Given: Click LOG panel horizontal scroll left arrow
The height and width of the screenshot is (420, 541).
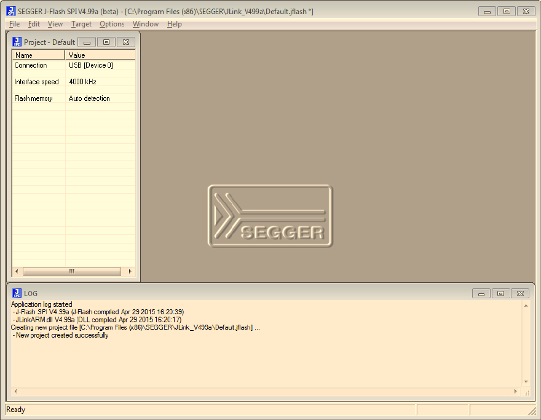Looking at the screenshot, I should 15,391.
